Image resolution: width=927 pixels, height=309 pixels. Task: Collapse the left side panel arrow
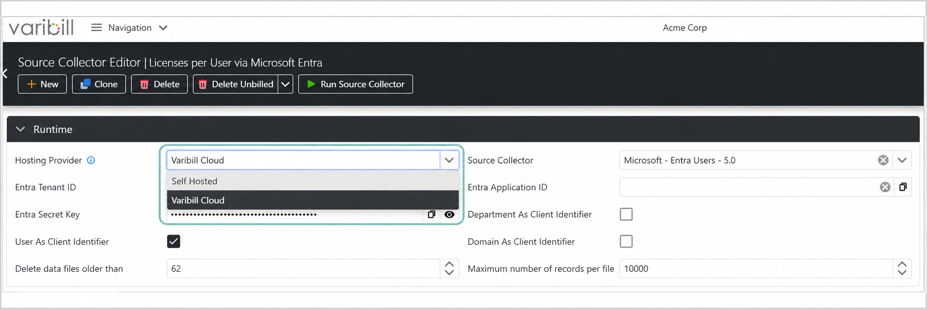5,73
